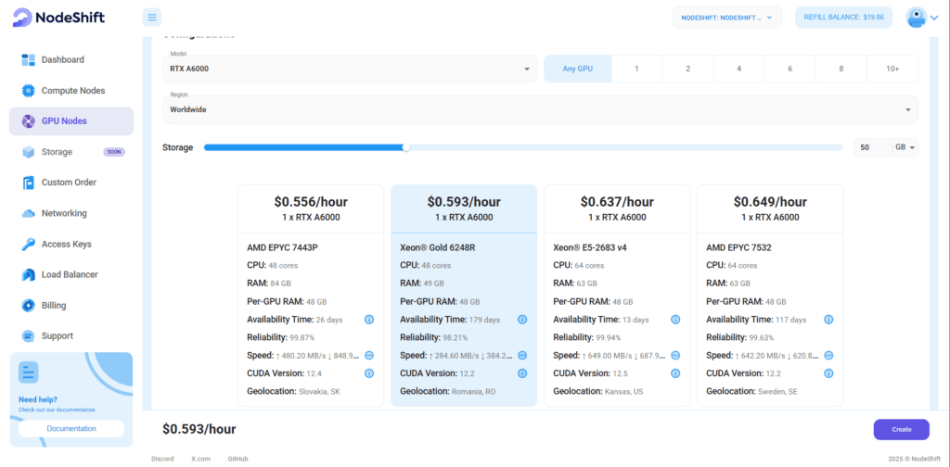The height and width of the screenshot is (467, 950).
Task: Show CUDA Version info for Xeon Gold 6248R
Action: [x=522, y=373]
